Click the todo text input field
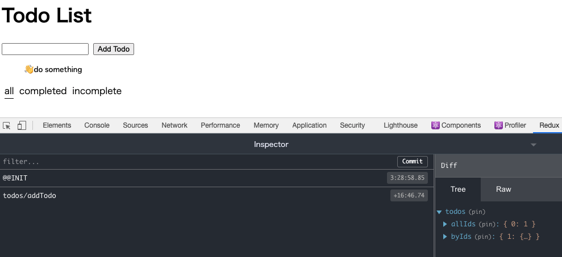This screenshot has height=257, width=562. tap(45, 49)
